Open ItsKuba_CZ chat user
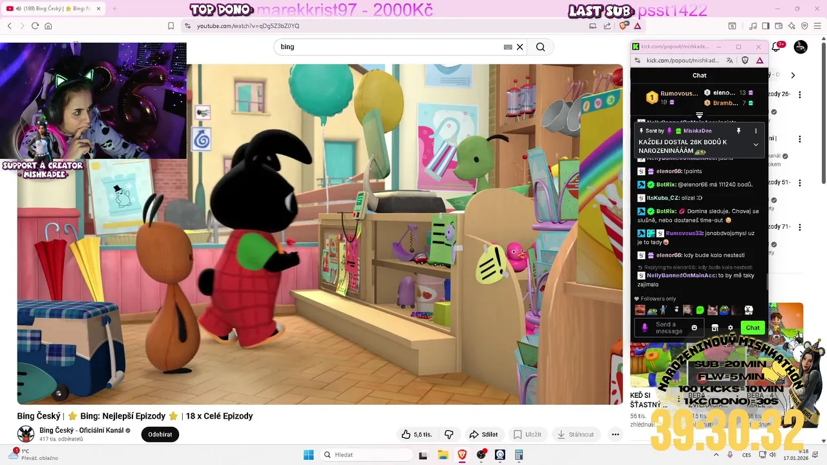827x465 pixels. 662,198
